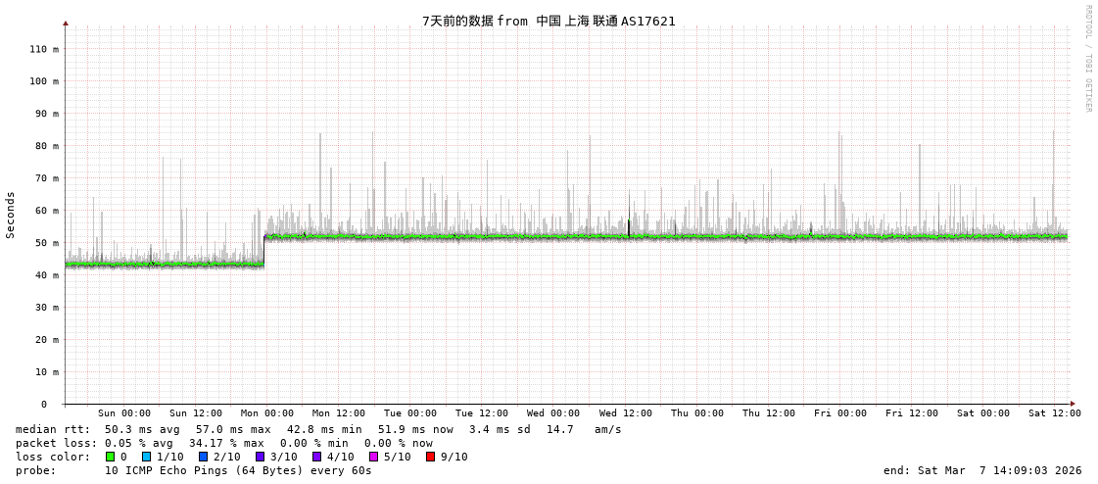Select the Fri 00:00 time axis label
Screen dimensions: 1098x484
pyautogui.click(x=840, y=413)
